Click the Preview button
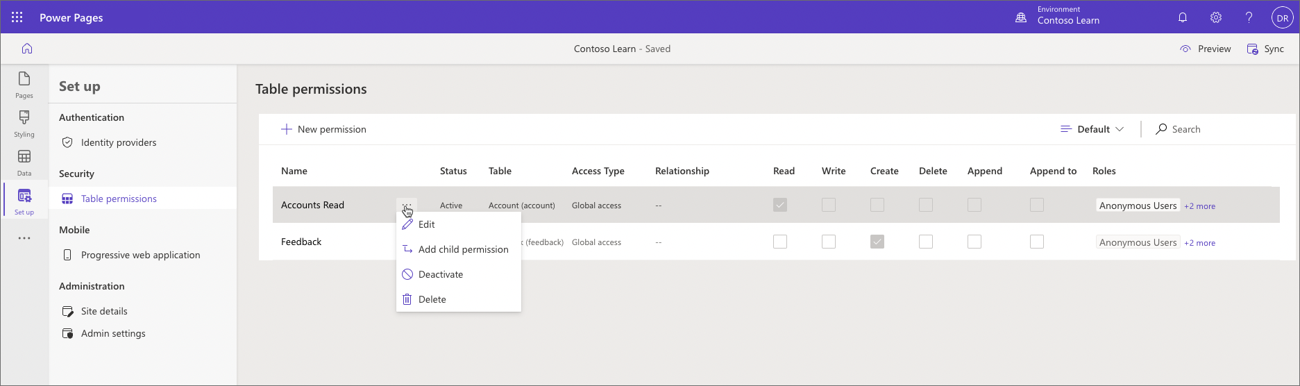This screenshot has width=1300, height=386. pos(1206,49)
